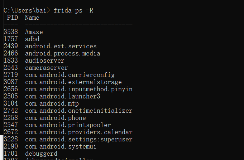Click com.android.externalstorage process name

[x=73, y=82]
